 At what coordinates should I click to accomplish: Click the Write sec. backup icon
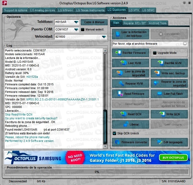[157, 73]
